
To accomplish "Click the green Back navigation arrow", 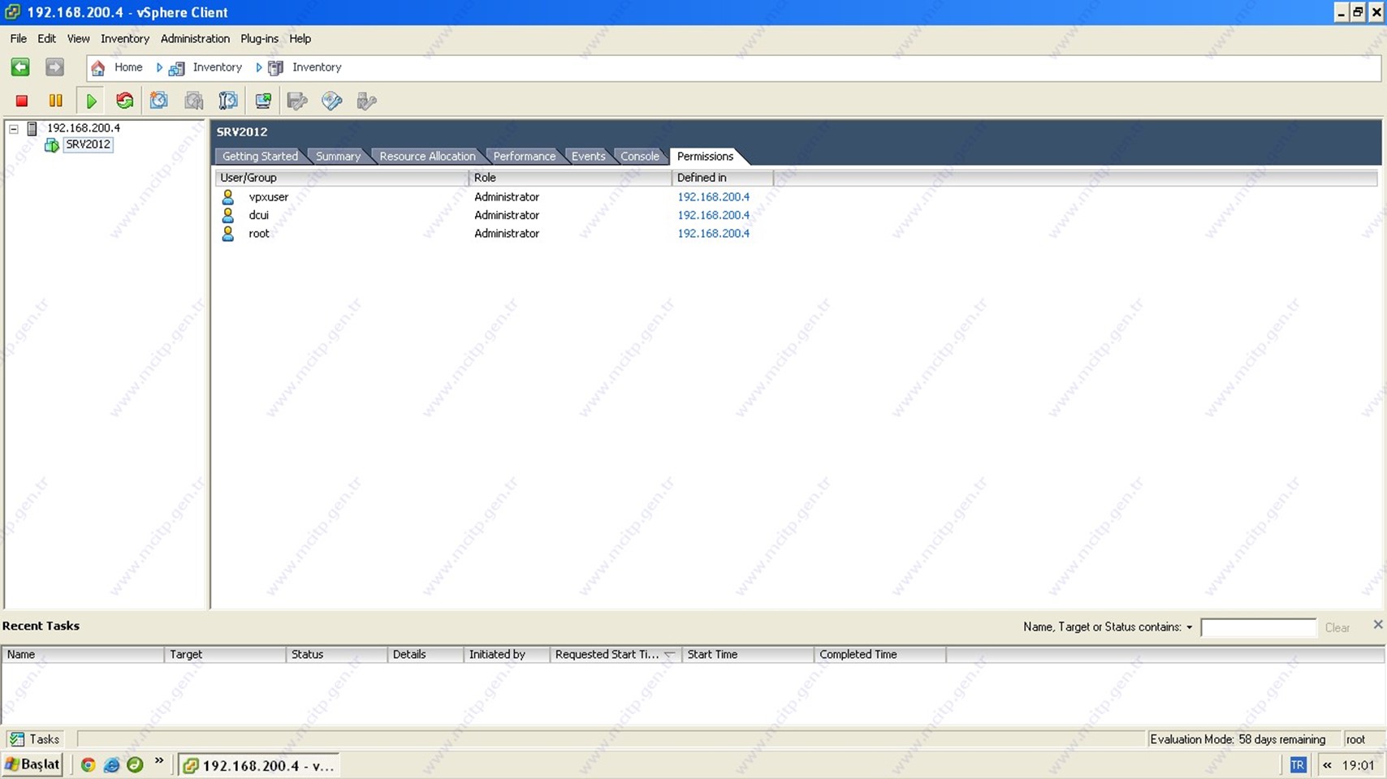I will [20, 67].
